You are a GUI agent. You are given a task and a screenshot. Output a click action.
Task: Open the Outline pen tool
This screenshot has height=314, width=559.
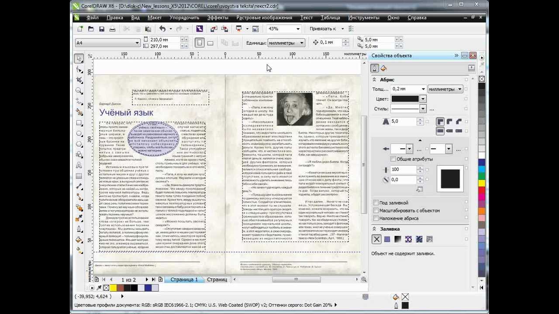(79, 229)
